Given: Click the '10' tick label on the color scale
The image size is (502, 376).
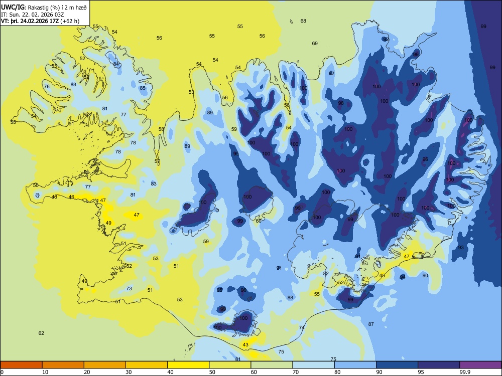Looking at the screenshot, I should pos(45,372).
